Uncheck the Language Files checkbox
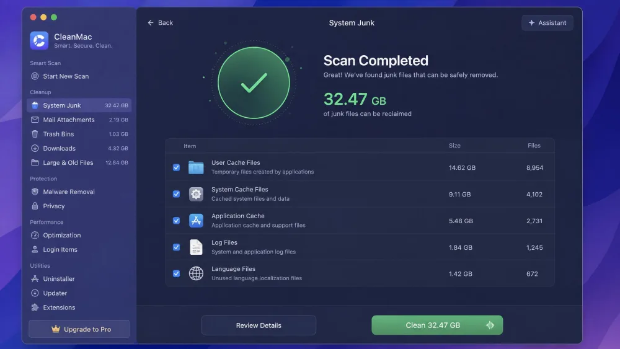 [176, 273]
